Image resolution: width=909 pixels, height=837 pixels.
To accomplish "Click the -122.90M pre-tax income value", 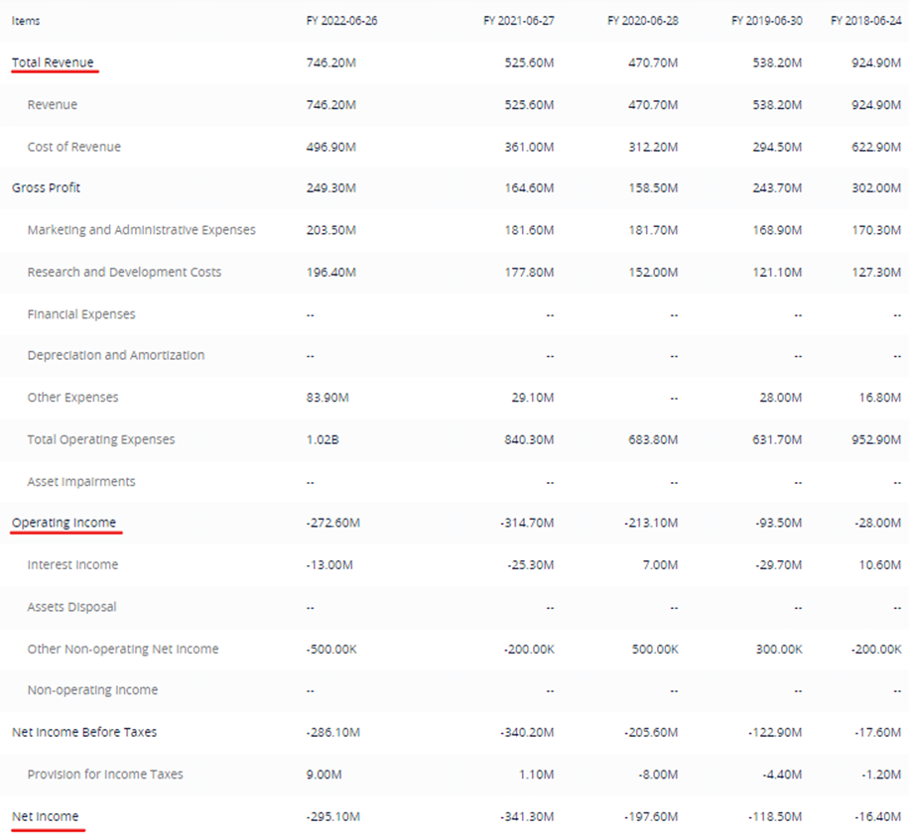I will coord(775,732).
